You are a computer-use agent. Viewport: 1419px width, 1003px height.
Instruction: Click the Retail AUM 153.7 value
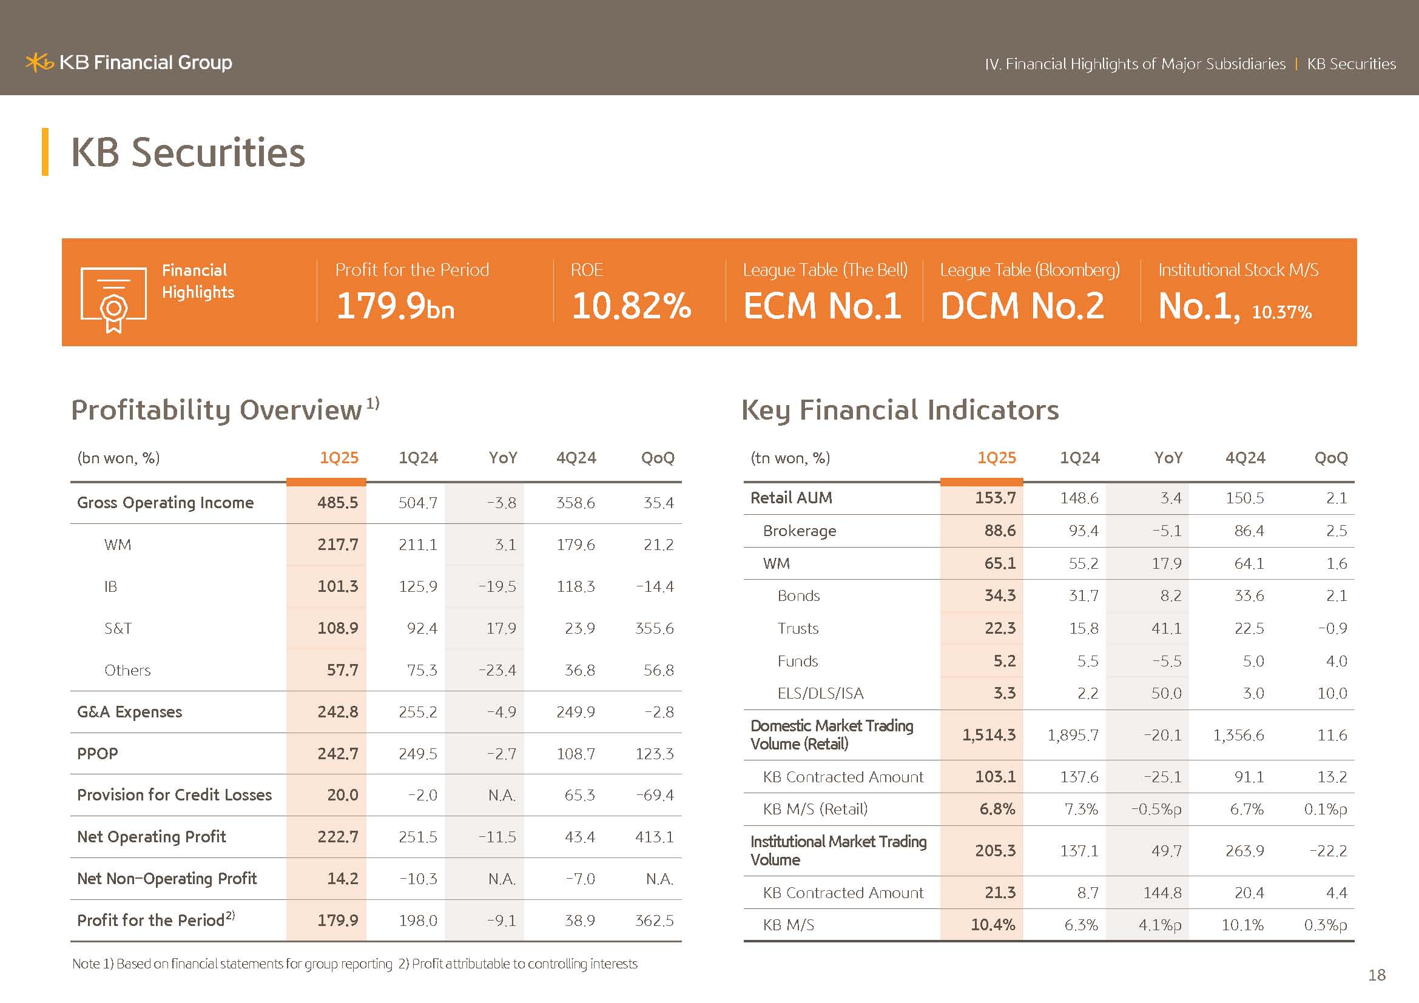(995, 498)
